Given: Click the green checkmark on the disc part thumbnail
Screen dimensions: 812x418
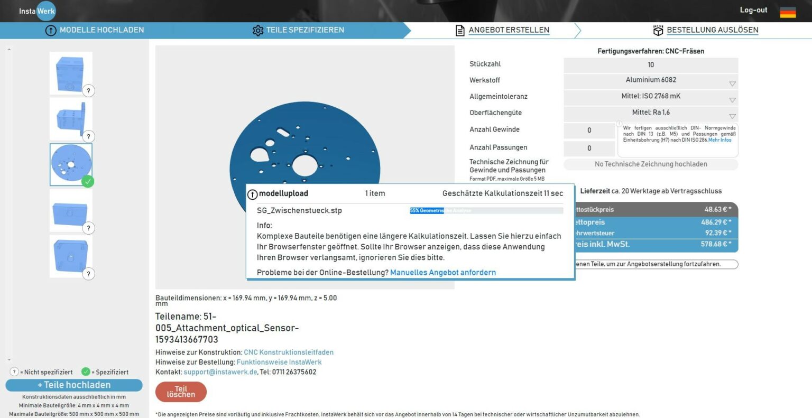Looking at the screenshot, I should pyautogui.click(x=88, y=181).
